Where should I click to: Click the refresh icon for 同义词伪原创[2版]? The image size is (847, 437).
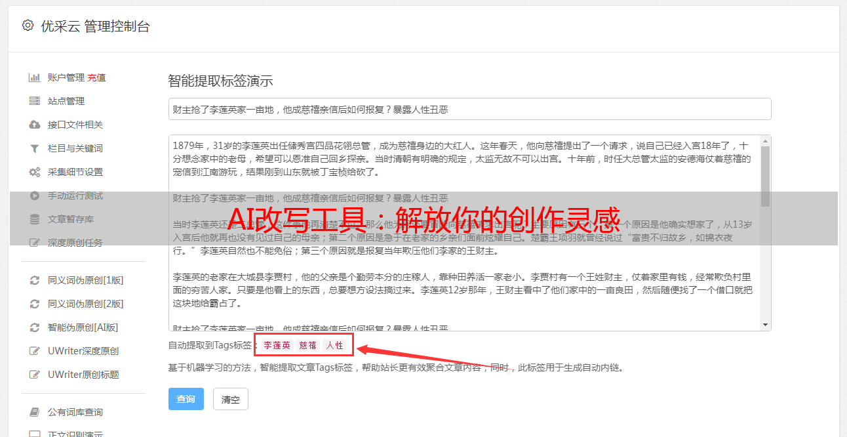pos(35,304)
